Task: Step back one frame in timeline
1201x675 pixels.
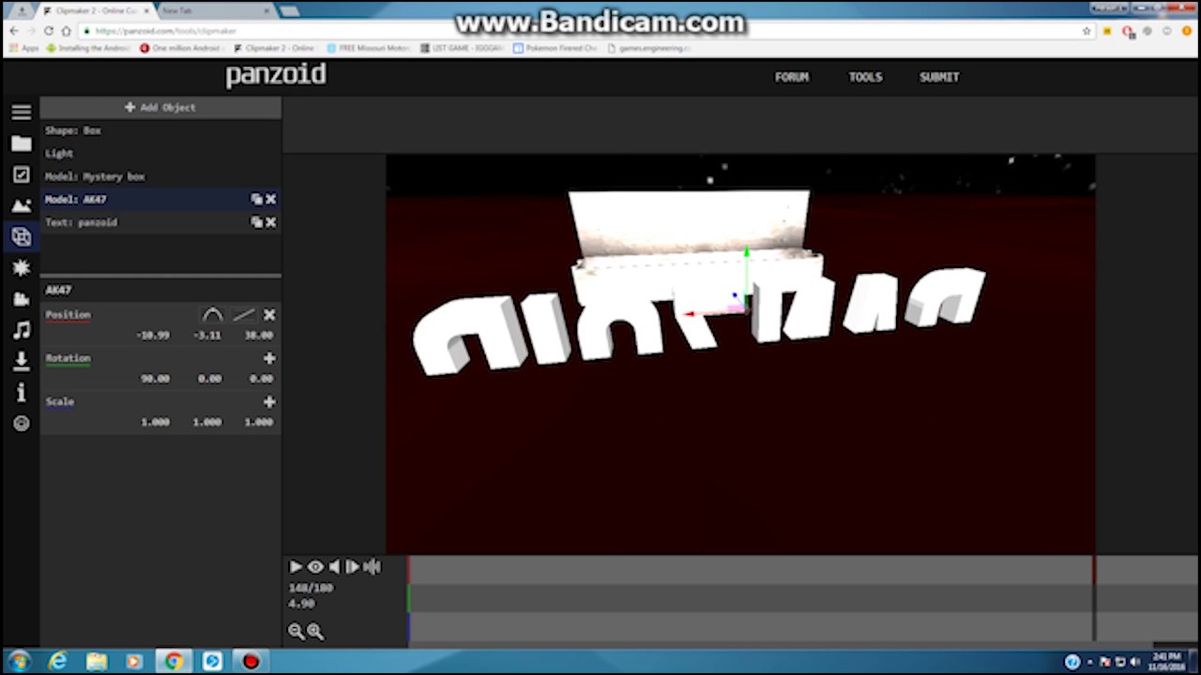Action: tap(334, 566)
